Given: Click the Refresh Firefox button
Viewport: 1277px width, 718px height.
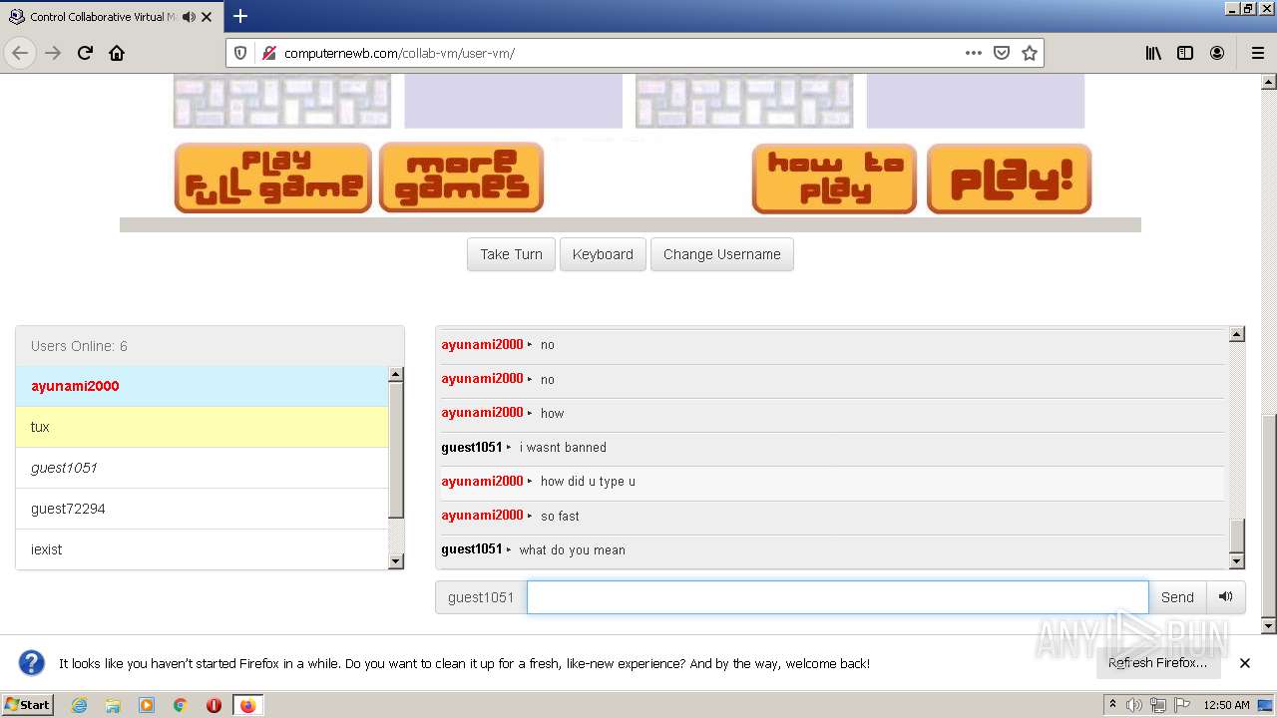Looking at the screenshot, I should click(1157, 663).
